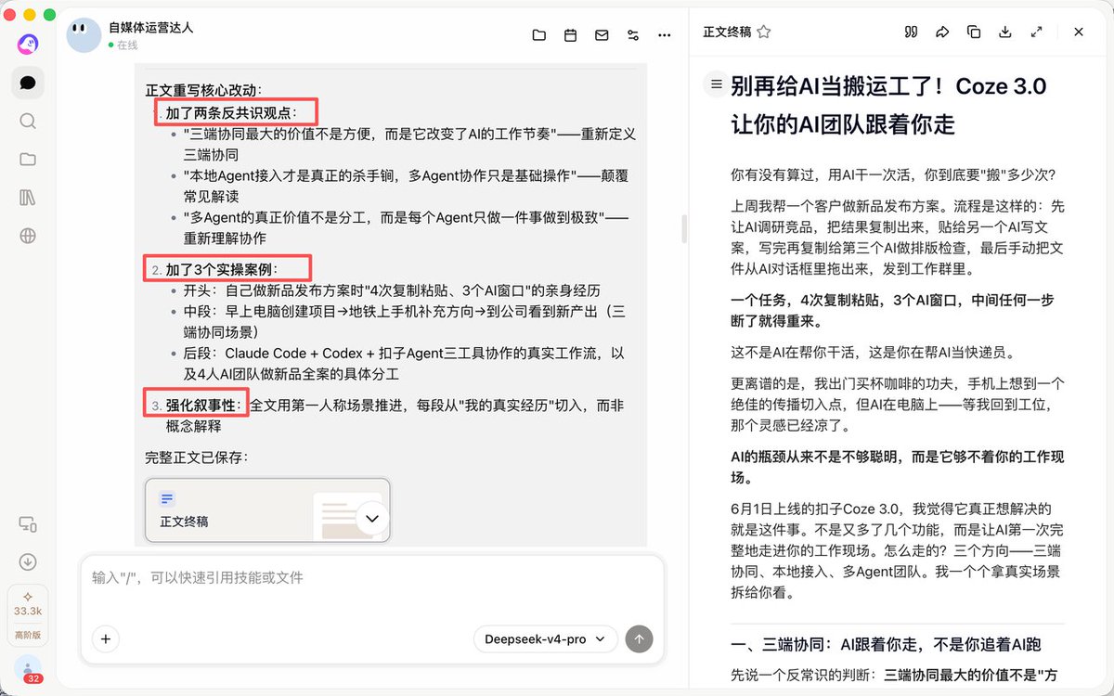Open search from the sidebar magnifier icon
This screenshot has height=696, width=1114.
point(28,121)
